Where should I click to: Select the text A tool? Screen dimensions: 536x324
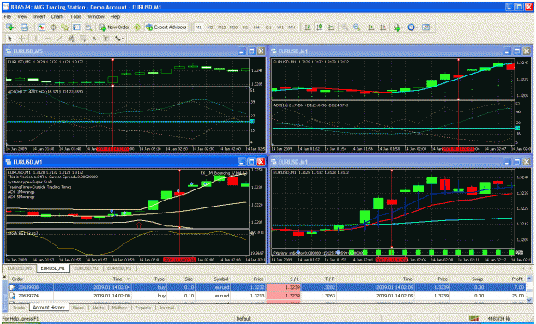pyautogui.click(x=94, y=39)
